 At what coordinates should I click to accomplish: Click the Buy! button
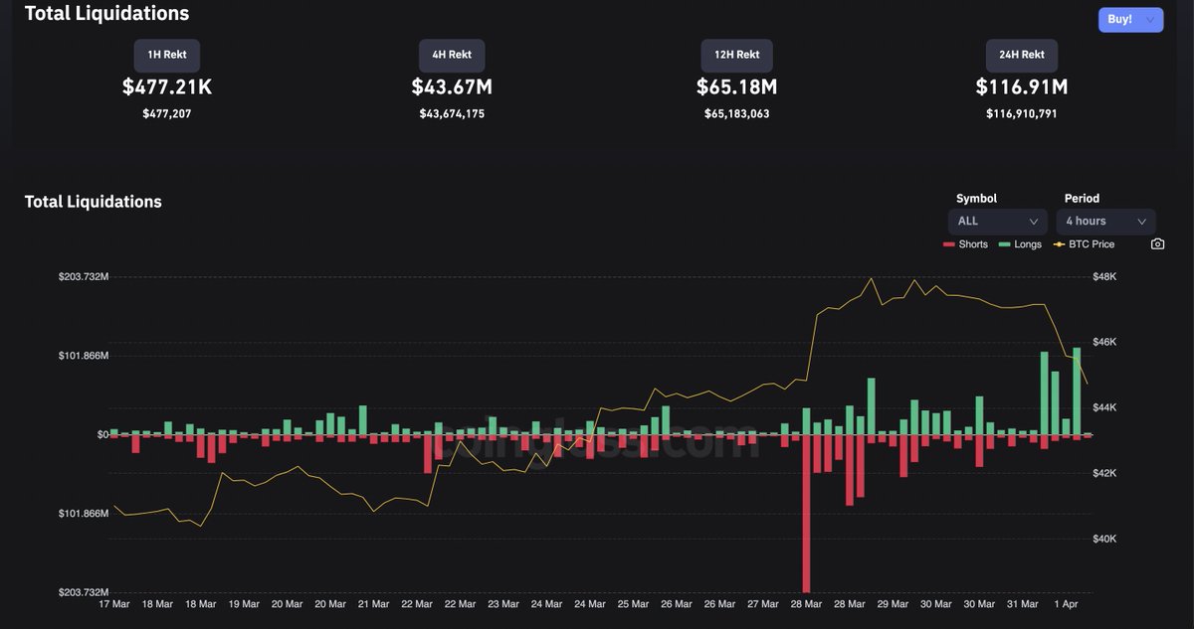coord(1130,19)
